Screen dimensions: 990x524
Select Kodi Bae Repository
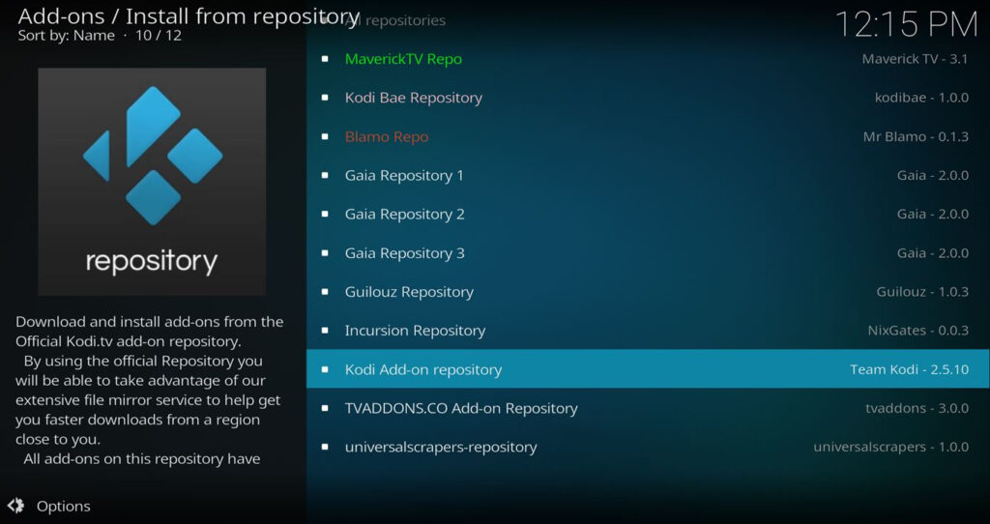pos(648,98)
